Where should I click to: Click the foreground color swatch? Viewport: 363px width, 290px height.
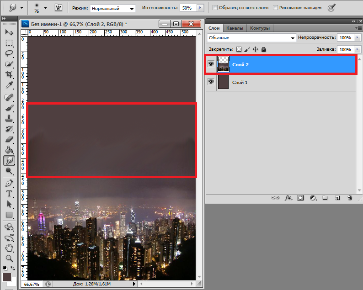coord(7,277)
